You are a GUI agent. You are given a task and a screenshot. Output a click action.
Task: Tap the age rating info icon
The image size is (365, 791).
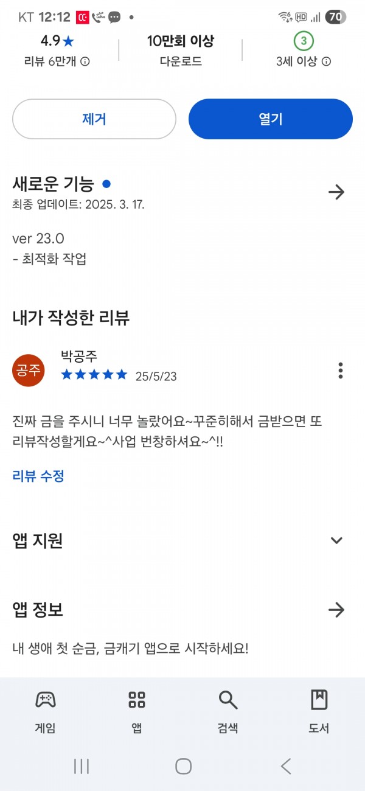click(x=327, y=61)
